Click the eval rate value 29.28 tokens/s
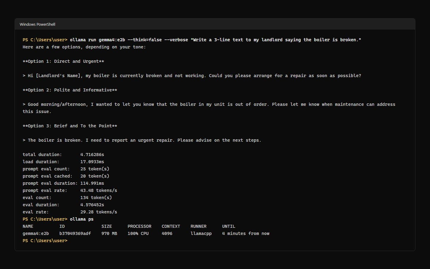The width and height of the screenshot is (430, 269). (99, 212)
